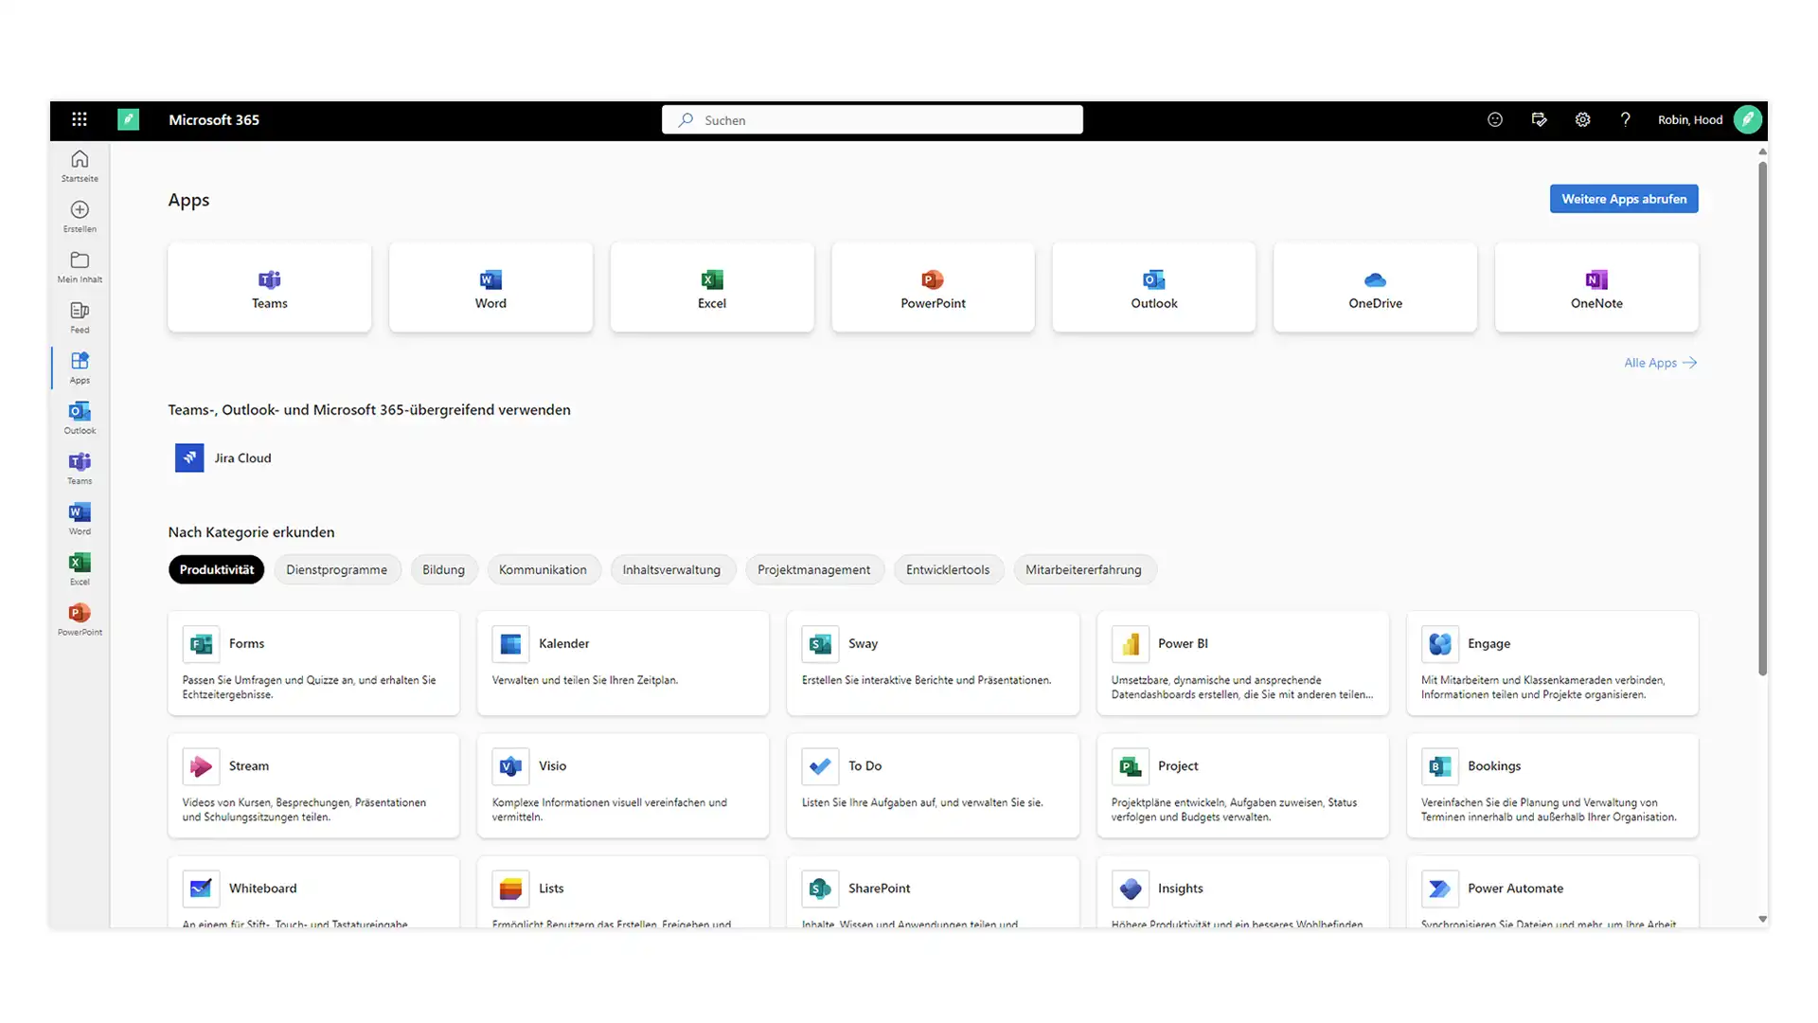Open the Project app card
The width and height of the screenshot is (1818, 1023).
pos(1243,785)
